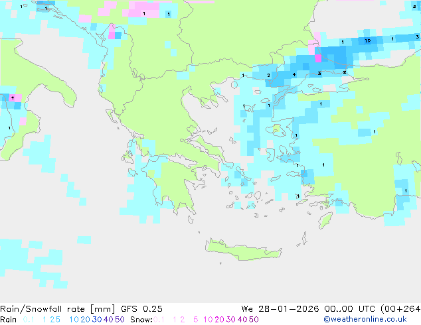Viewport: 421px width, 325px height.
Task: Select the 0.1 value in Rain legend
Action: (29, 320)
